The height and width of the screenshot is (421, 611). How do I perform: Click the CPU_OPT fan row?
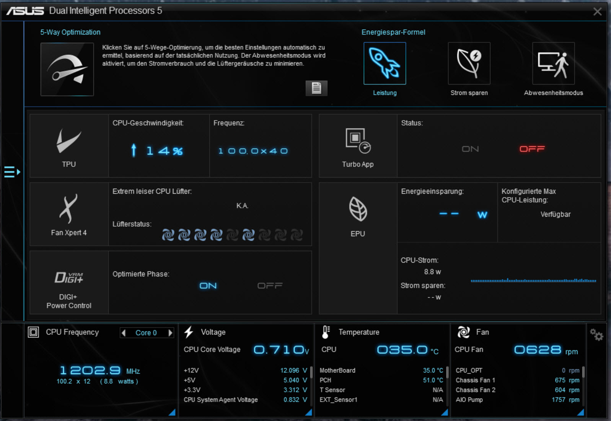518,370
